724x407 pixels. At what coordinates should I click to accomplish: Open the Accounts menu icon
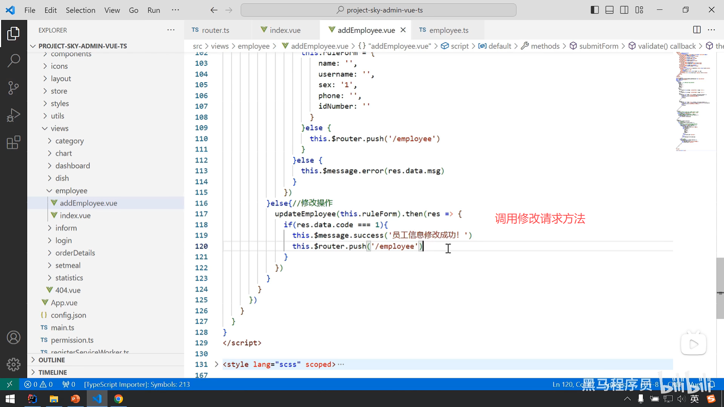click(x=14, y=337)
